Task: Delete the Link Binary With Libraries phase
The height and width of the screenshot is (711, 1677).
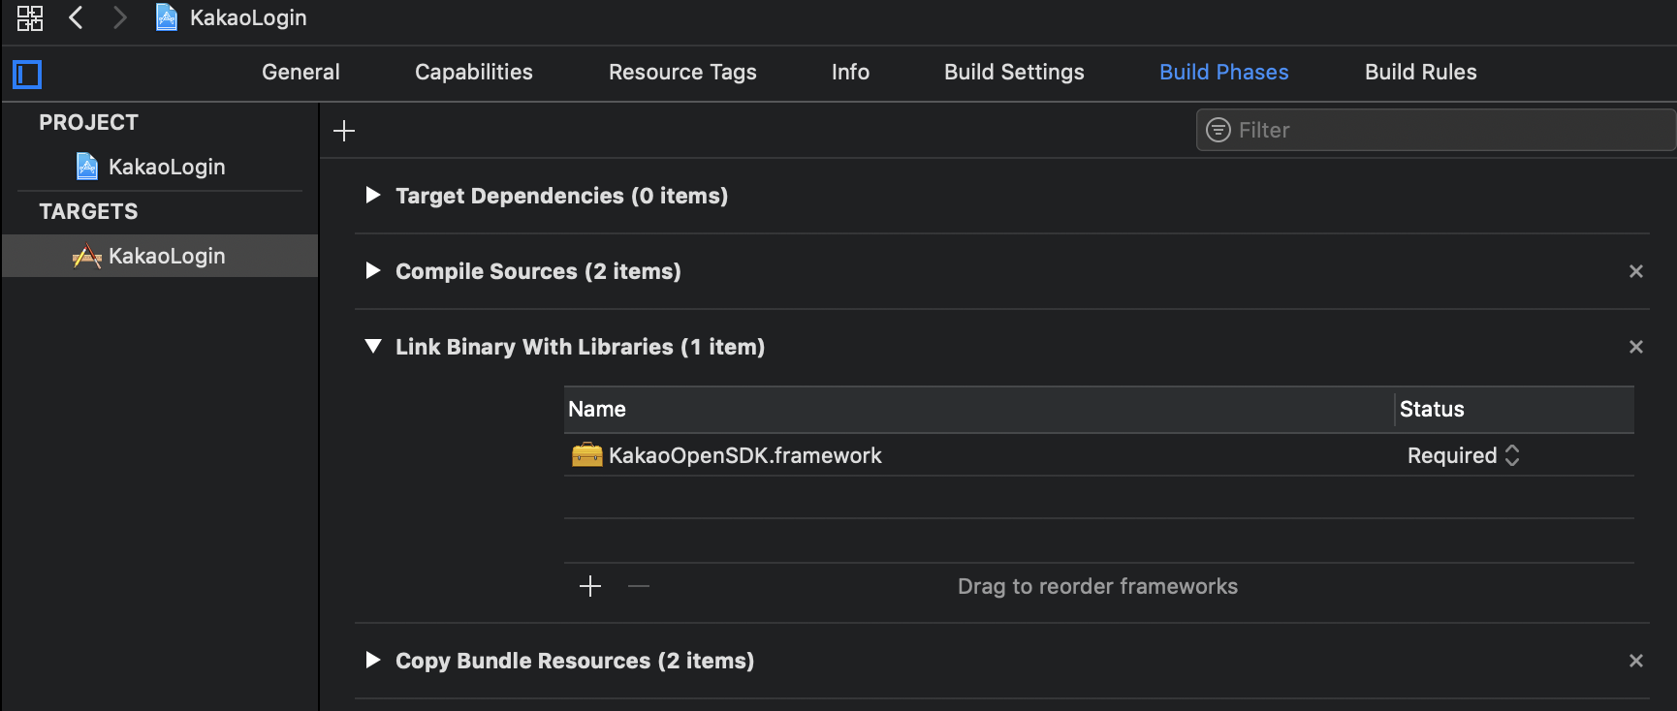Action: tap(1636, 347)
